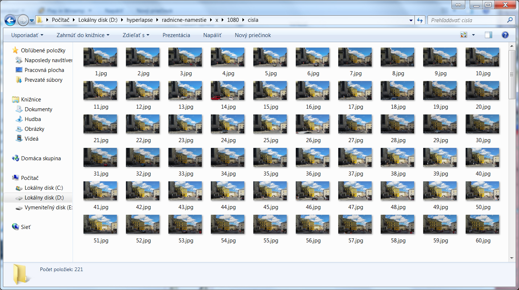Select thumbnail of 35.jpg
The height and width of the screenshot is (290, 519).
[x=270, y=157]
